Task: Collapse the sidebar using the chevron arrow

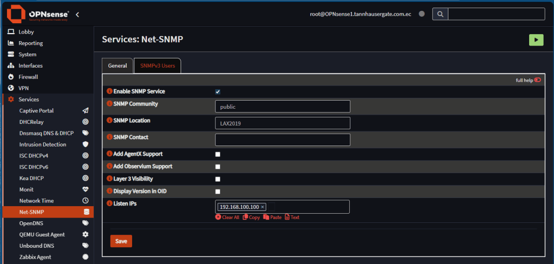Action: click(77, 14)
